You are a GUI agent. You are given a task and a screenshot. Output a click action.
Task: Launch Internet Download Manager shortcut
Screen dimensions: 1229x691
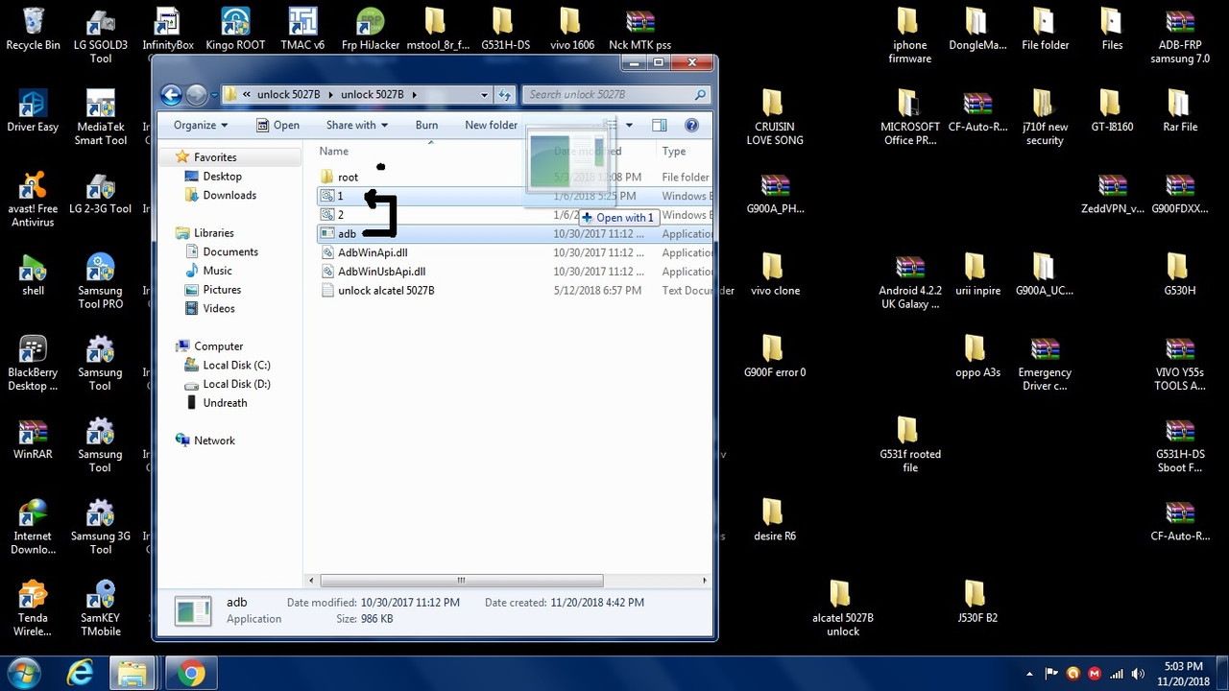coord(33,526)
